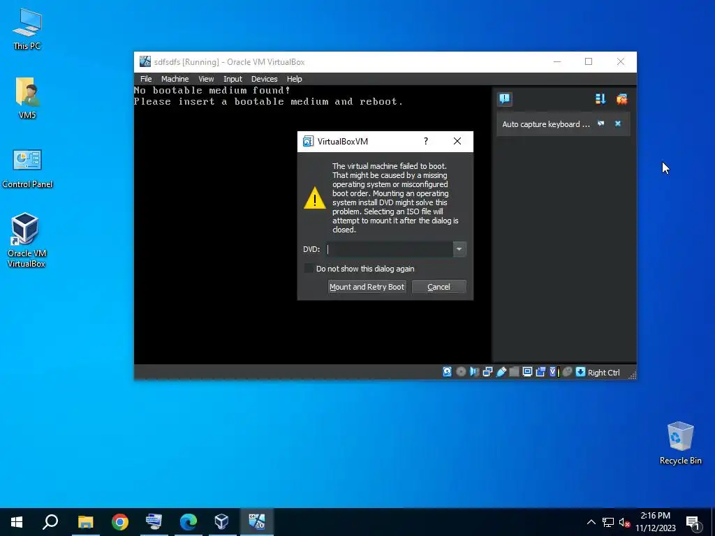
Task: Open VirtualBox Manager cube icon in taskbar
Action: (221, 522)
